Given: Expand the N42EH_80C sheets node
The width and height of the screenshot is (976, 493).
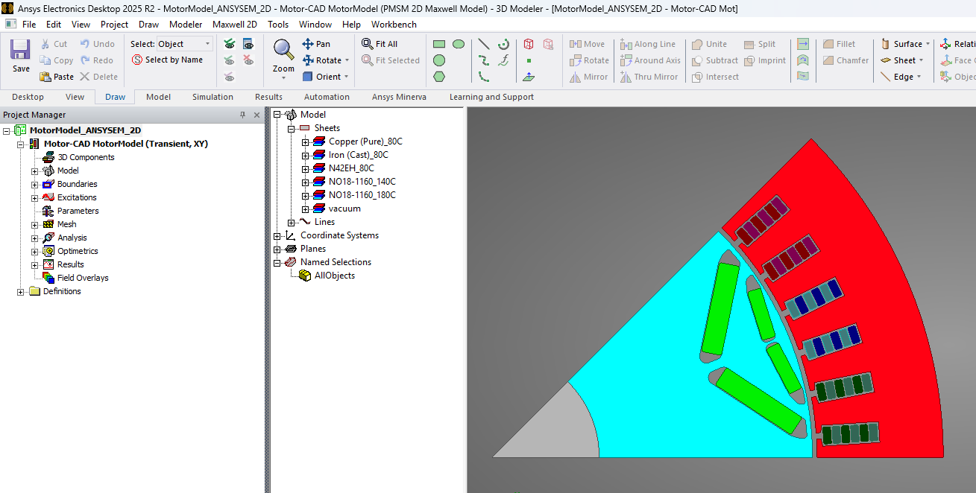Looking at the screenshot, I should pyautogui.click(x=305, y=168).
